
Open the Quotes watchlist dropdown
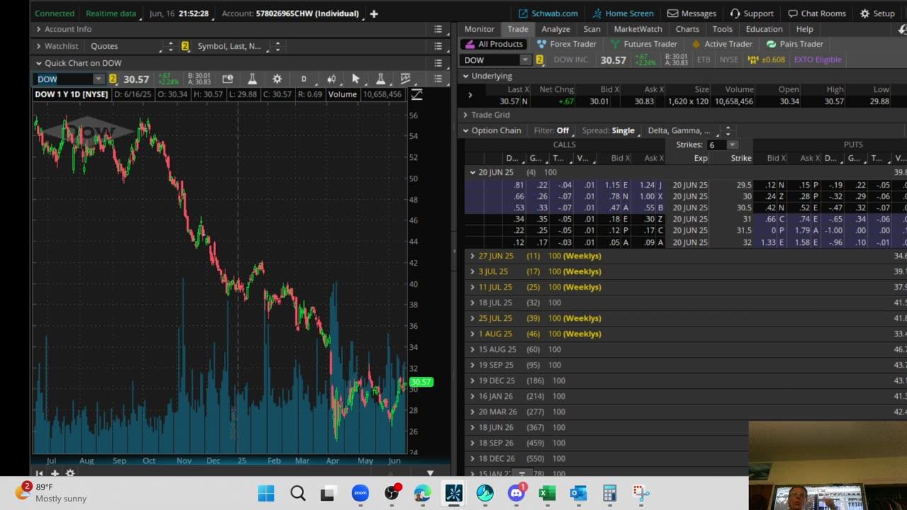point(127,46)
